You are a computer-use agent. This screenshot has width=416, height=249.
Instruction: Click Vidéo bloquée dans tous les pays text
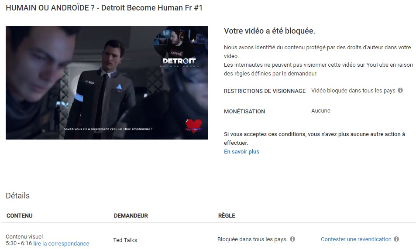point(353,91)
